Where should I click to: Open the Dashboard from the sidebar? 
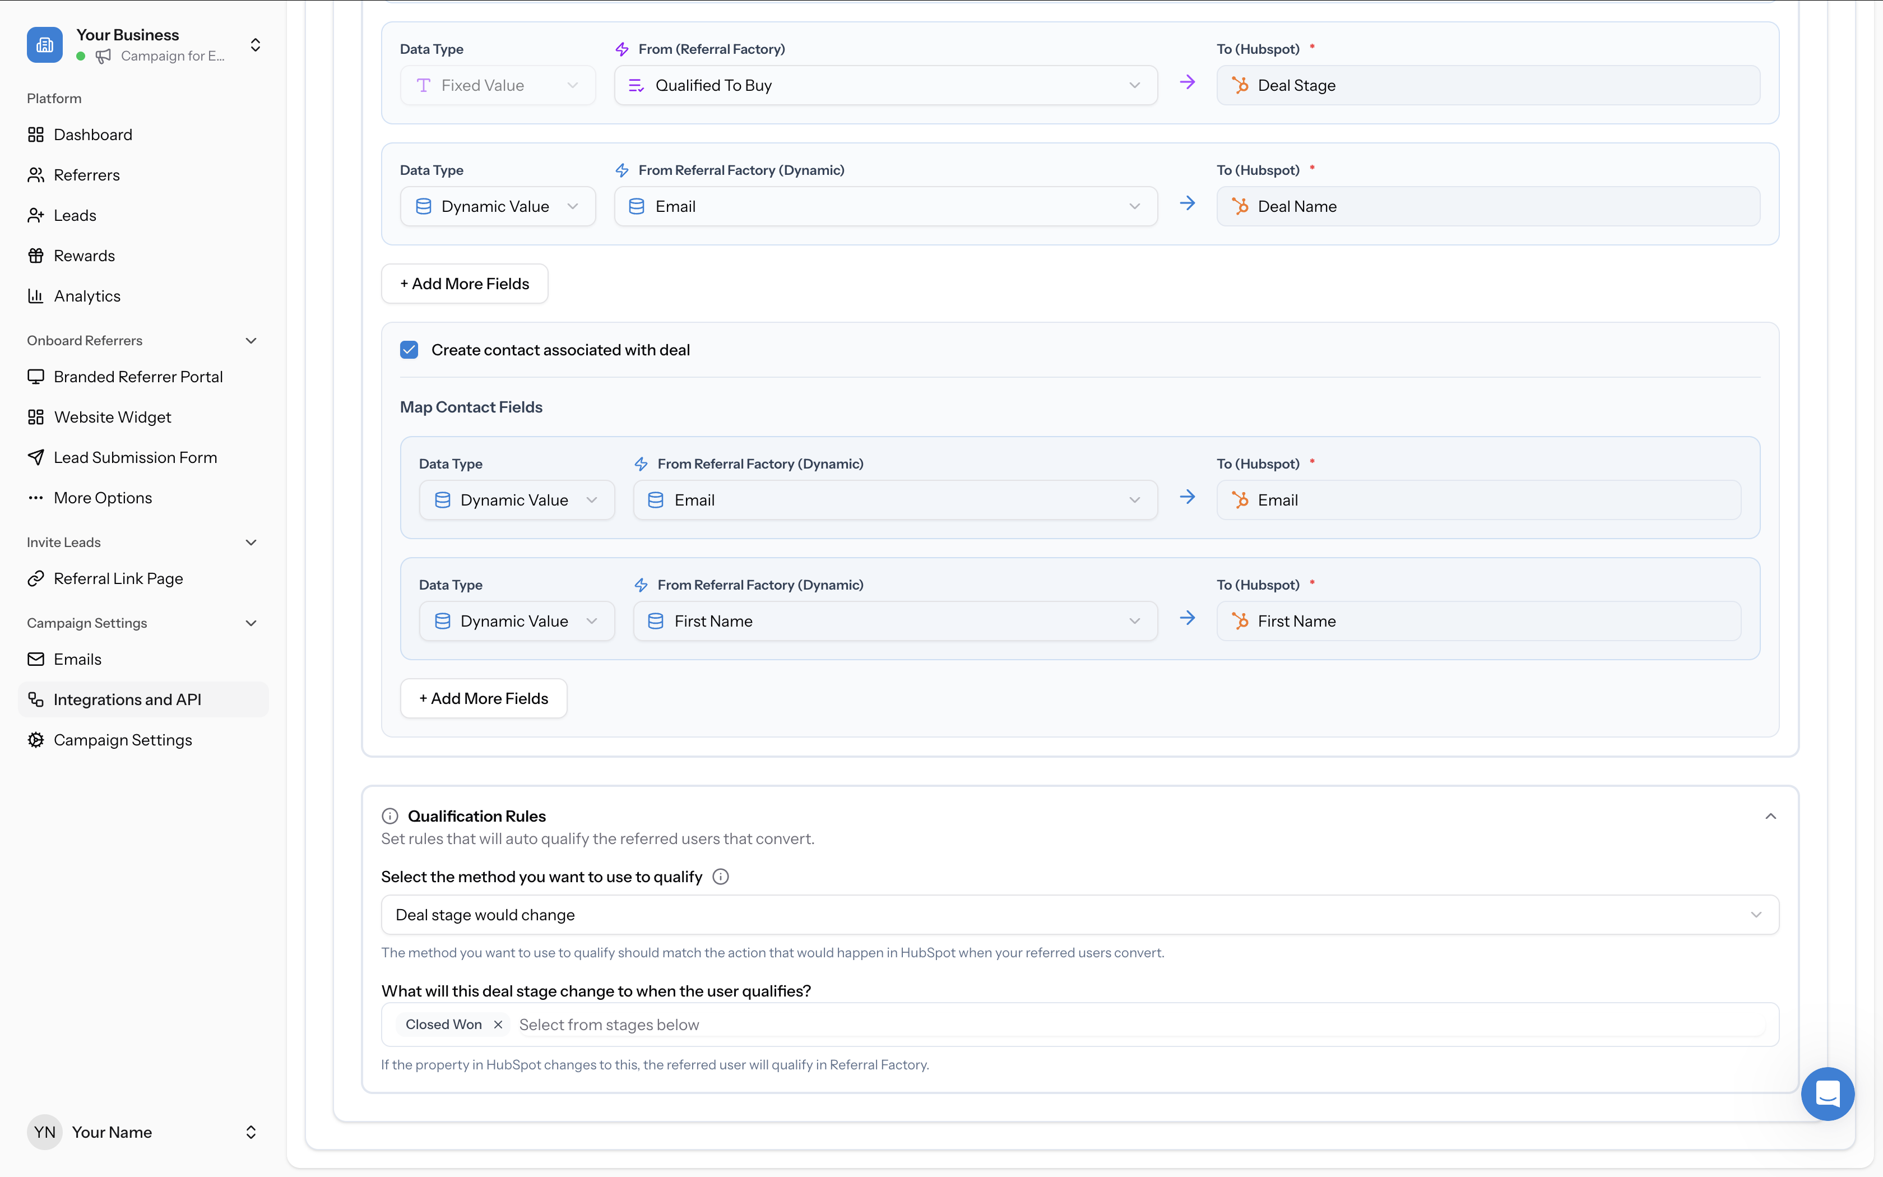92,134
